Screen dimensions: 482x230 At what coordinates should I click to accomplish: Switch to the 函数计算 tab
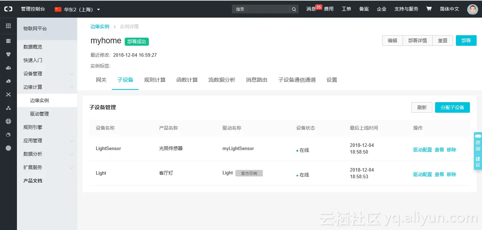click(x=187, y=80)
